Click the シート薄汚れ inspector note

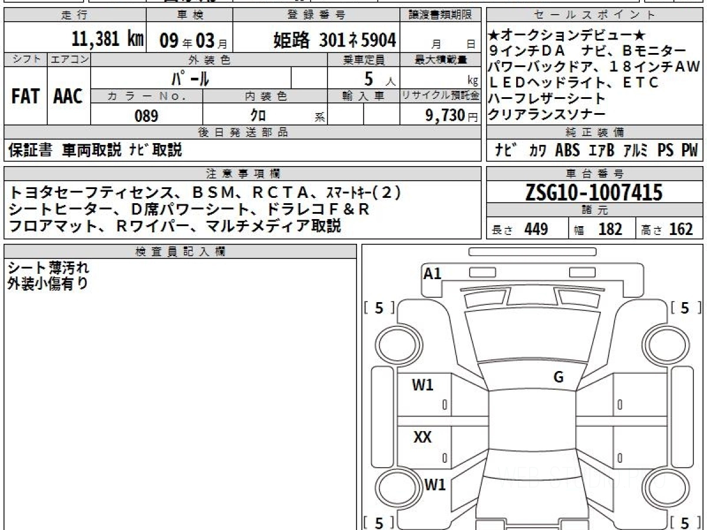[x=48, y=269]
